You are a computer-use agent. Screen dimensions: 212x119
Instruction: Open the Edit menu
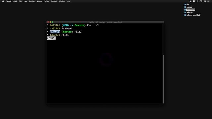[x=20, y=1]
